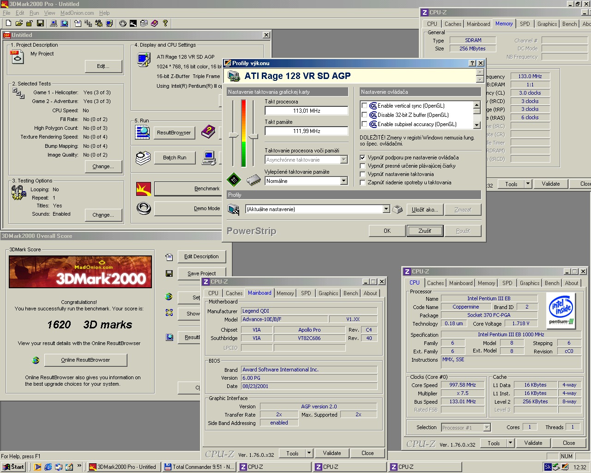Click the Takt procesora slider handle
Screen dimensions: 591x473
tap(234, 135)
